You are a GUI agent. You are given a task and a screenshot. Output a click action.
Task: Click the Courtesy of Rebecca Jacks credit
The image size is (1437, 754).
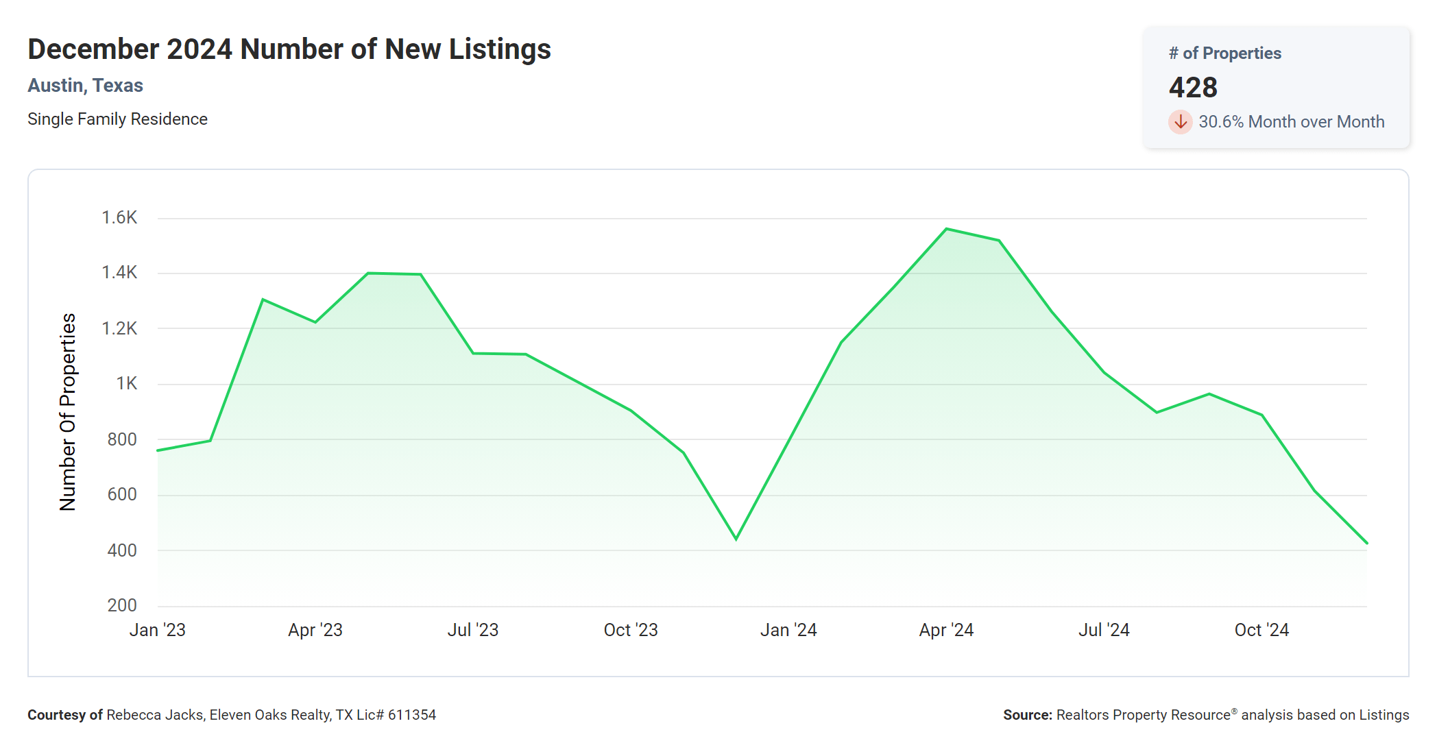click(231, 715)
